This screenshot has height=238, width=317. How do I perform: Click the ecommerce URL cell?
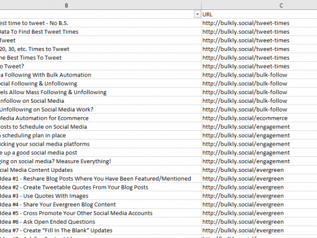(x=259, y=118)
